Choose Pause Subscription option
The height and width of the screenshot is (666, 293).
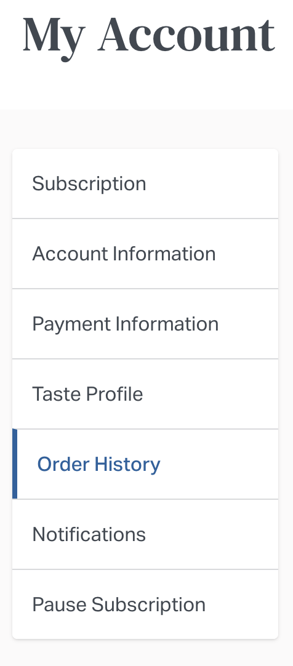pos(145,604)
